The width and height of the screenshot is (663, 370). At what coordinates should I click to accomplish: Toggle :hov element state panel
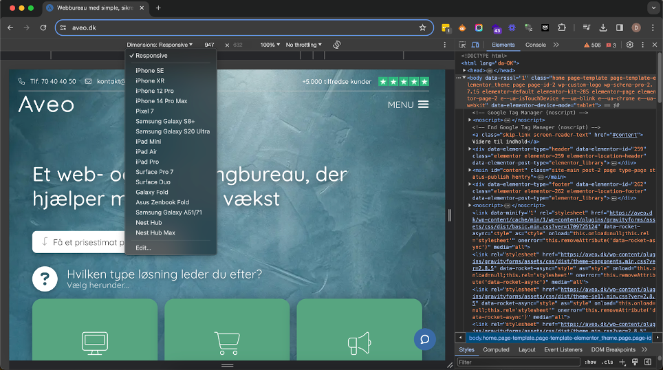click(591, 362)
